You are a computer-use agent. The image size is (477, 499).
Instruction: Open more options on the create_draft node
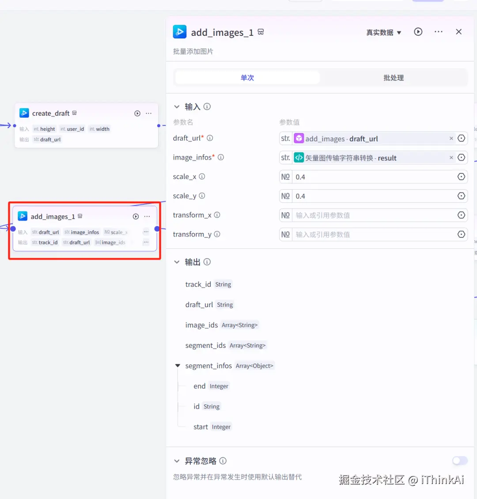coord(149,113)
